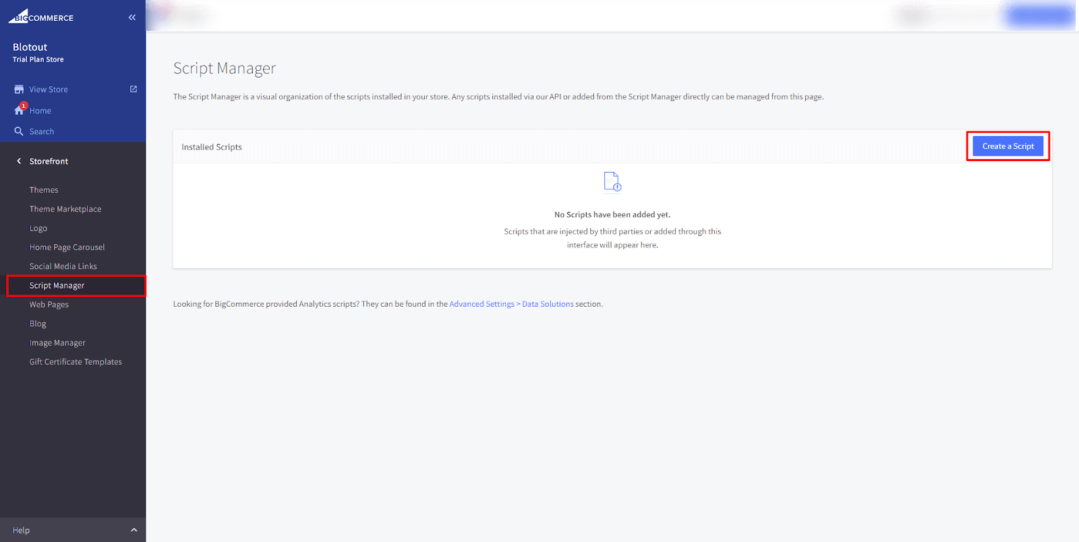Click the BigCommerce logo

click(41, 17)
